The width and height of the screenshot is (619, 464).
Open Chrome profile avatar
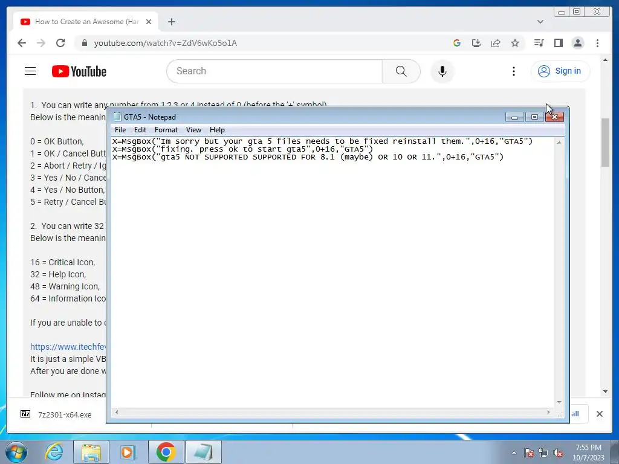pos(577,43)
